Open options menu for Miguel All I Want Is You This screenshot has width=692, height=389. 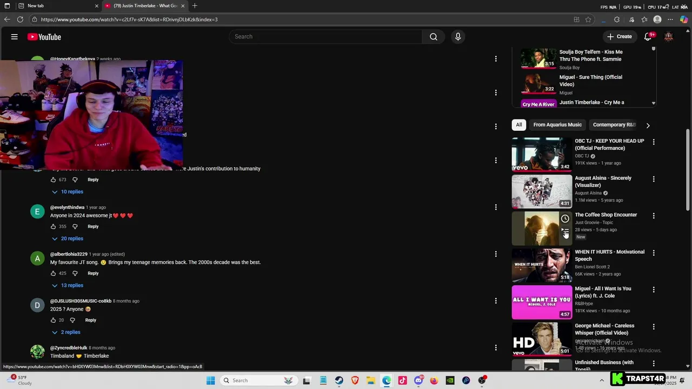pos(654,290)
